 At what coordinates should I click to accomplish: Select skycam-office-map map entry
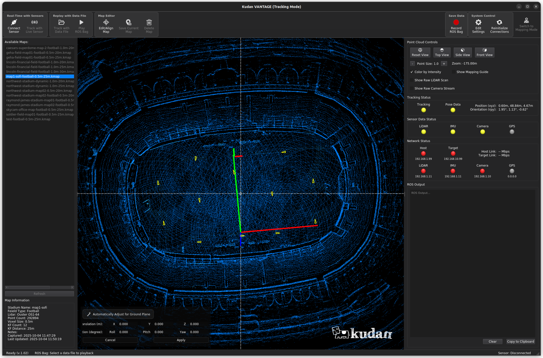40,110
